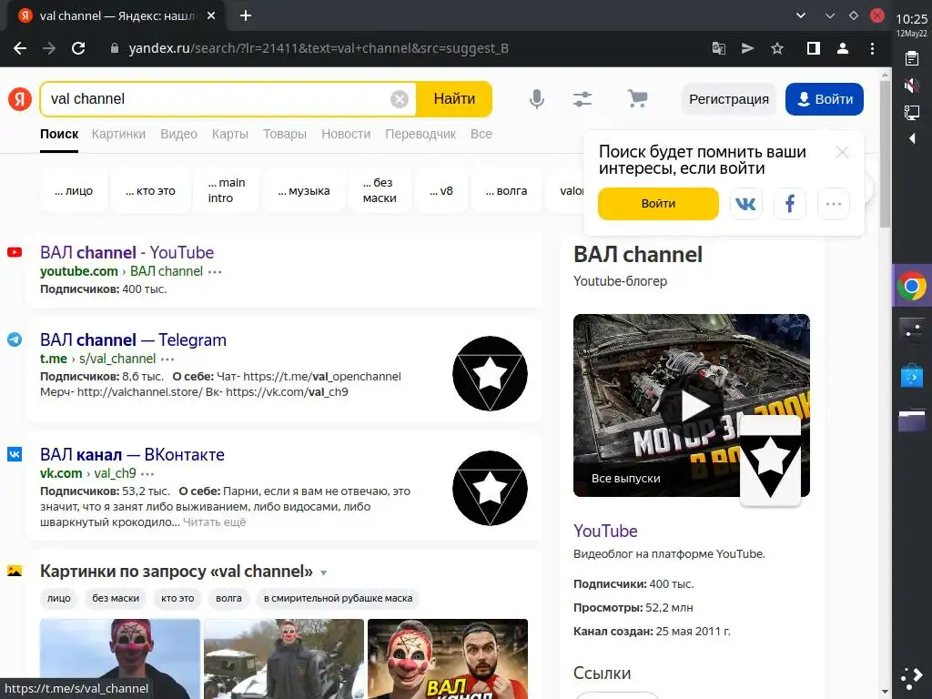Screen dimensions: 932x699
Task: Open the store icon in side dock
Action: click(912, 376)
